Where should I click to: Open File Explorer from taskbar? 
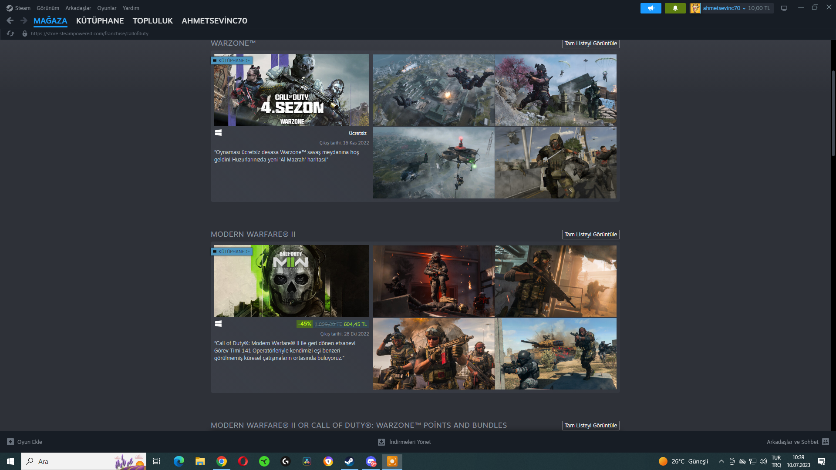point(200,461)
